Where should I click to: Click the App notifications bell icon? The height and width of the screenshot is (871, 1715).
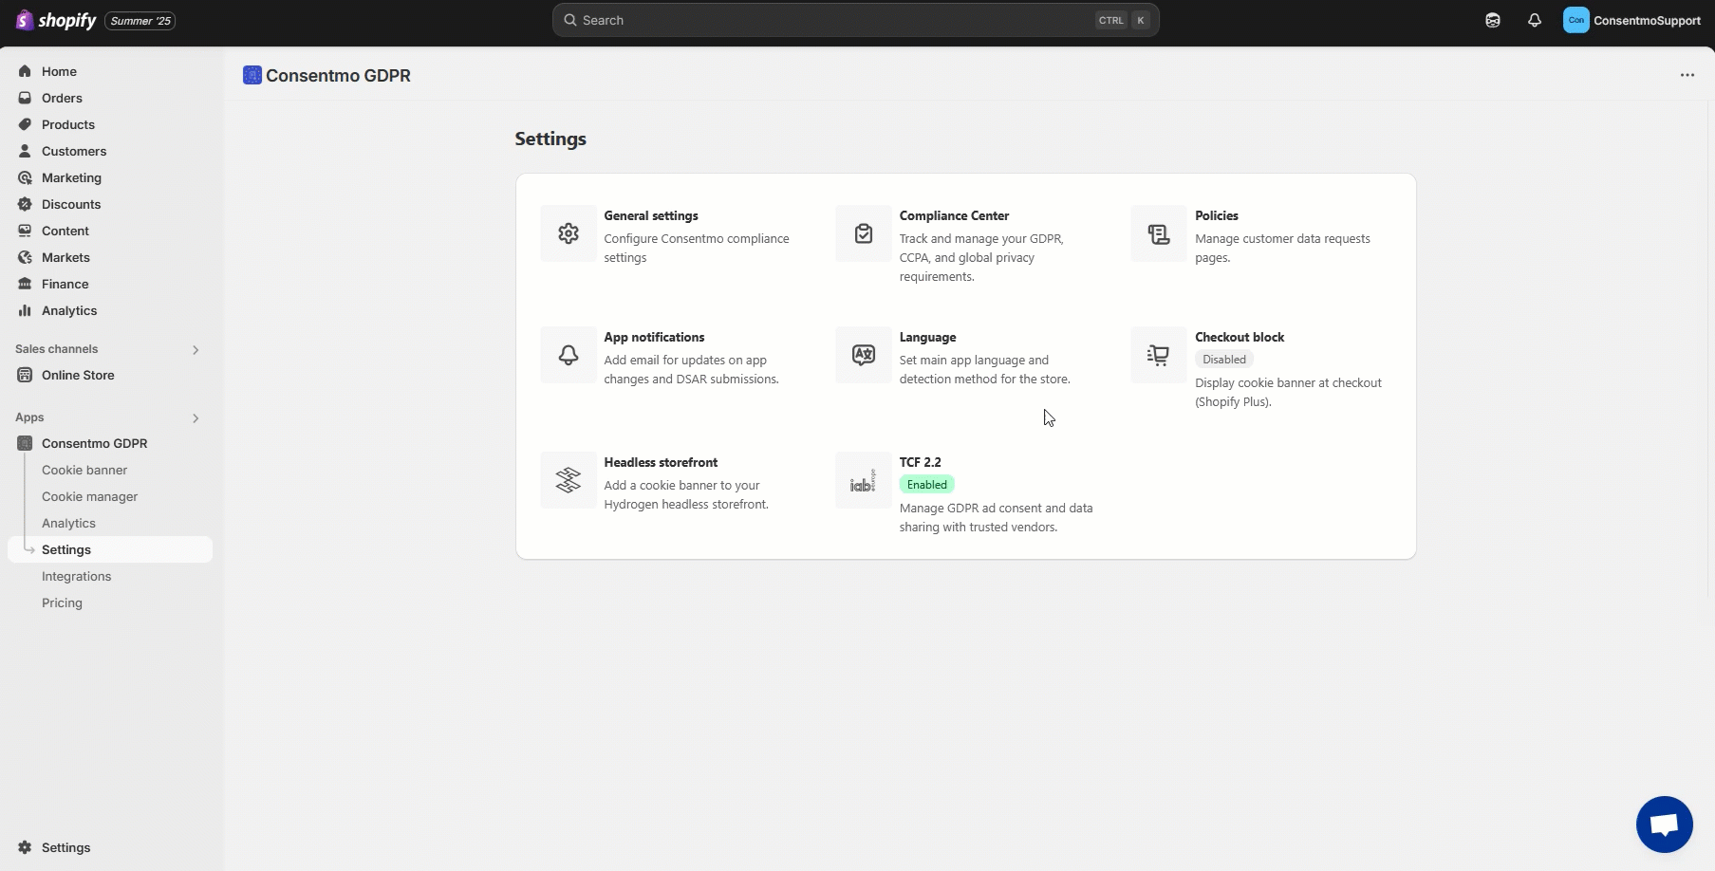pyautogui.click(x=569, y=355)
